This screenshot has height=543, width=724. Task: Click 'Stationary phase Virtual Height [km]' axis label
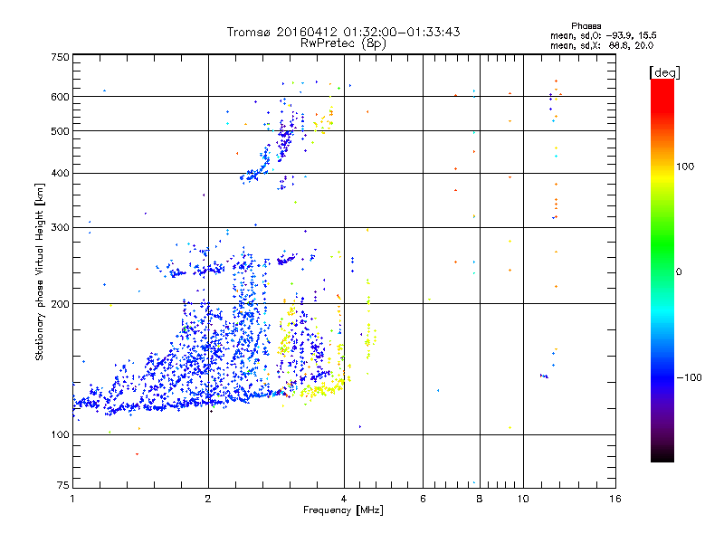click(x=39, y=272)
